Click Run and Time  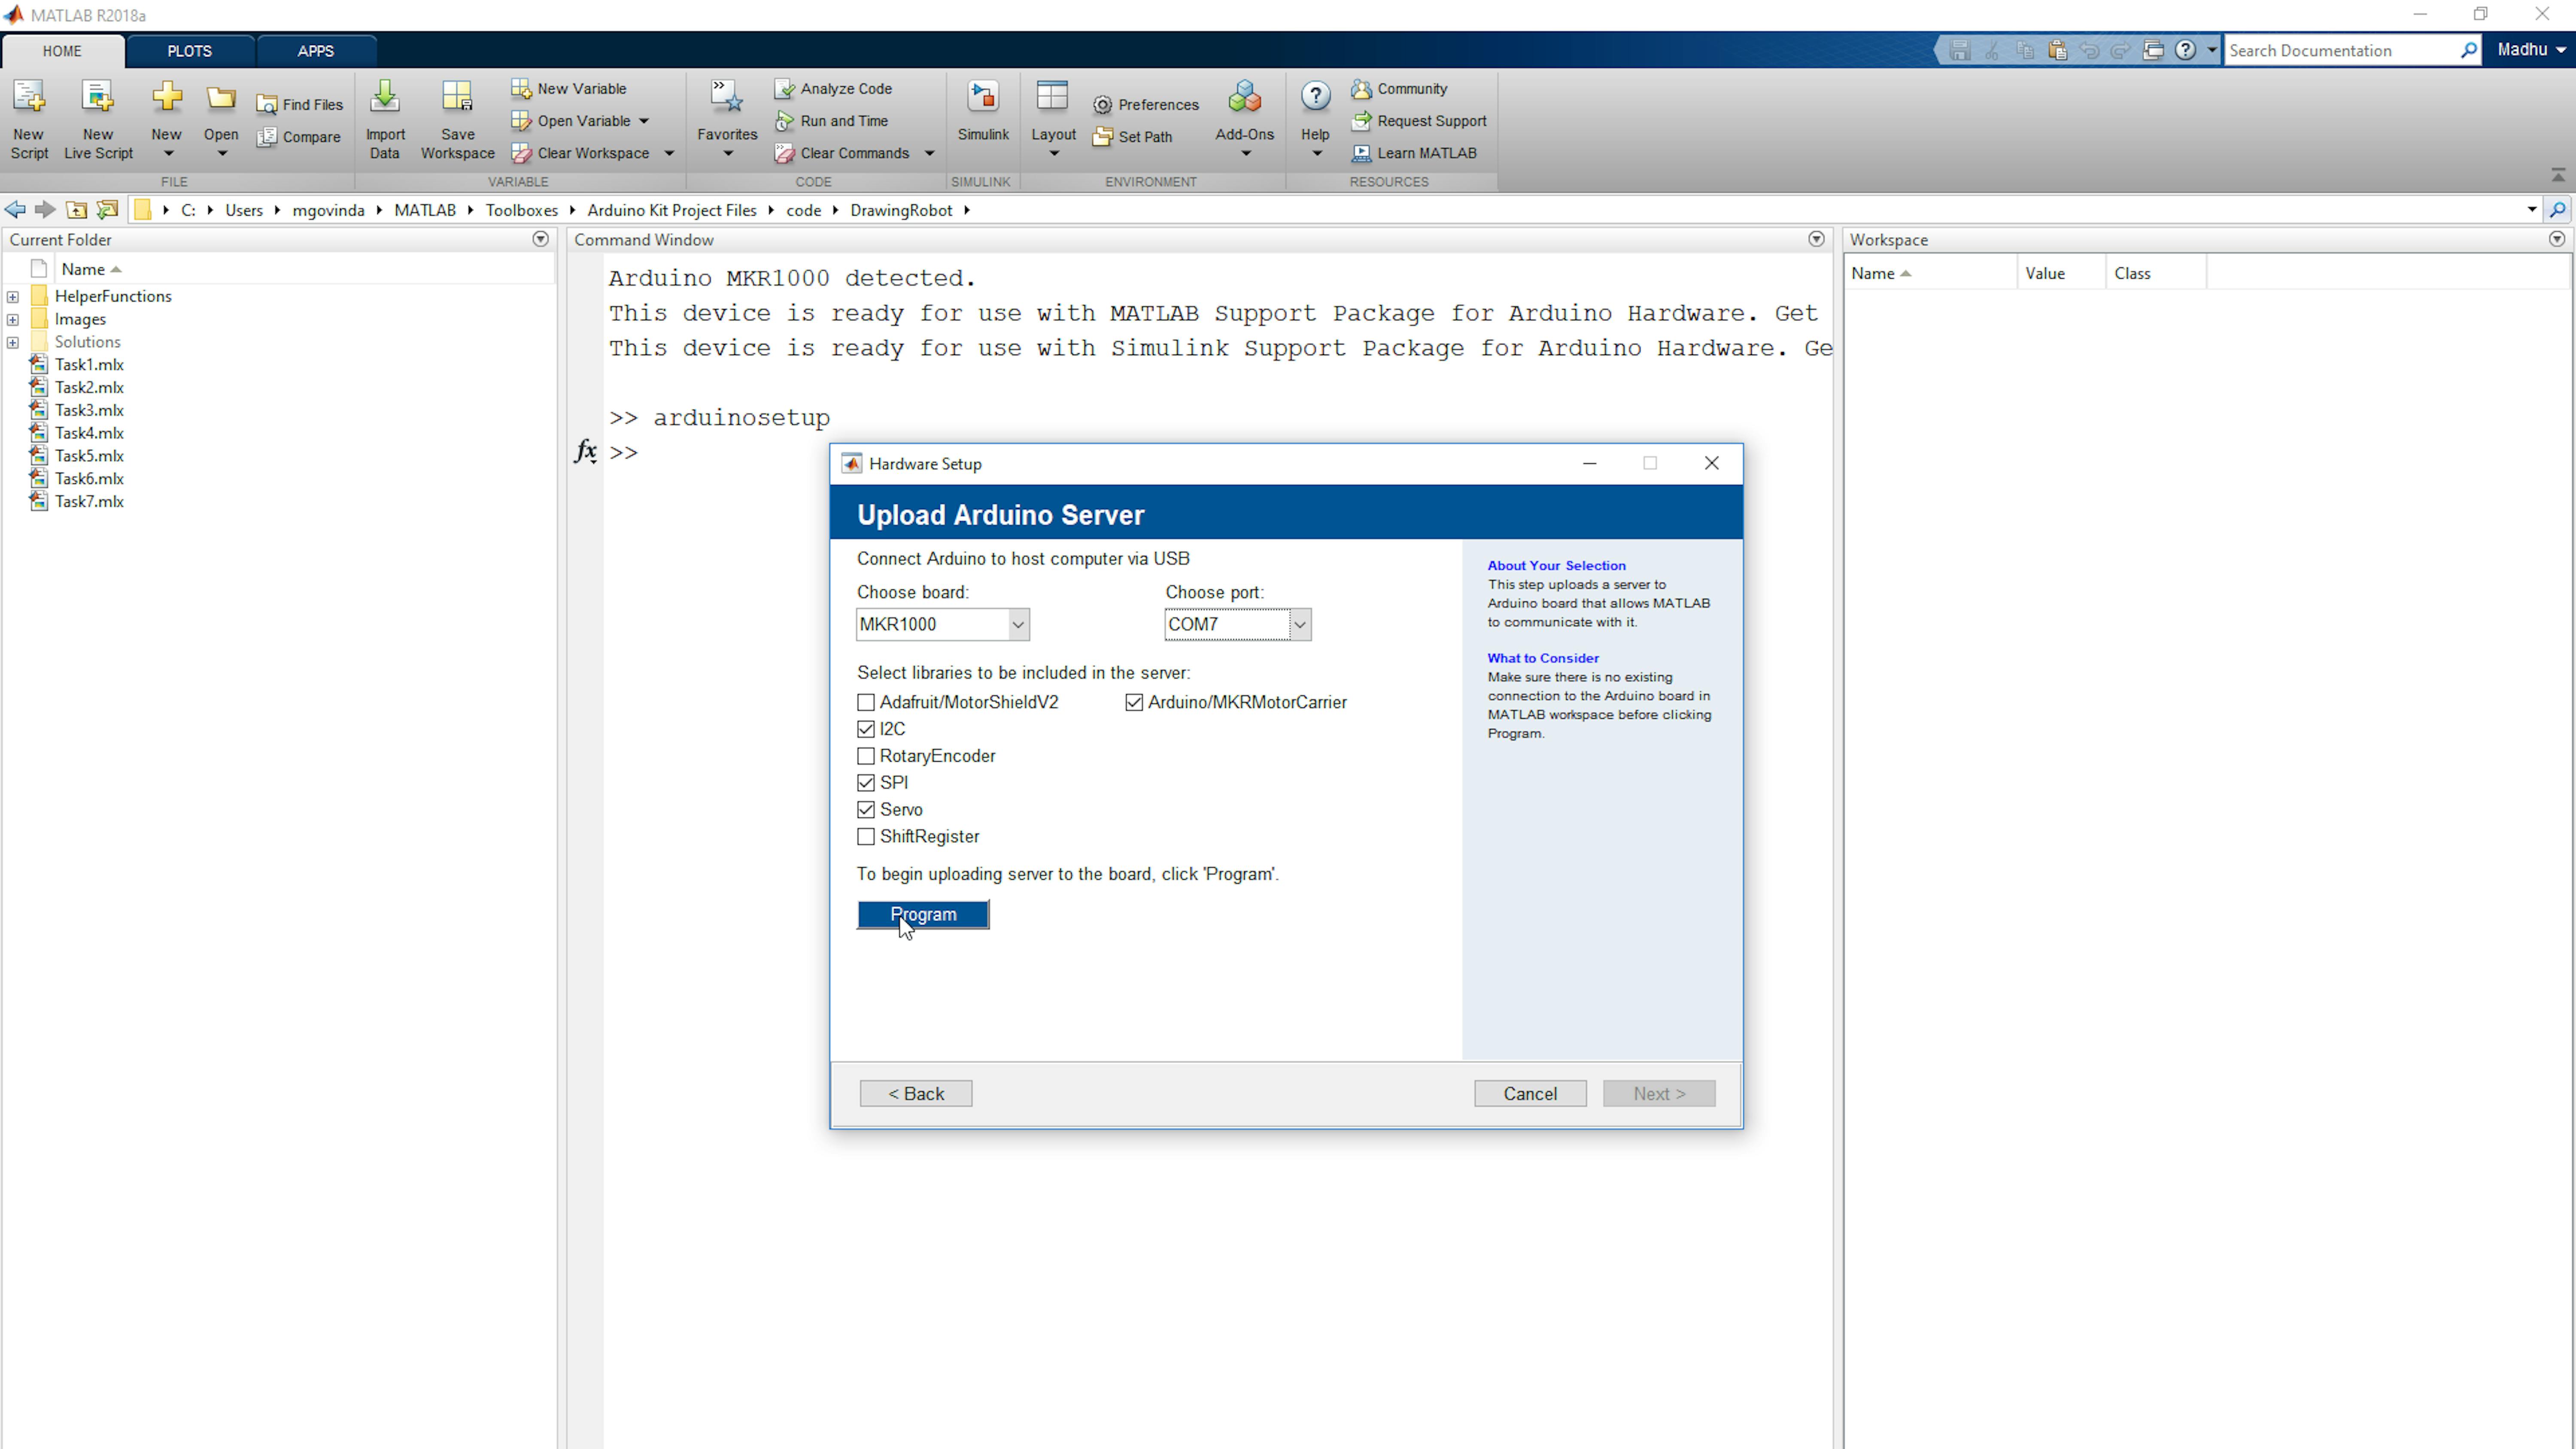point(832,120)
